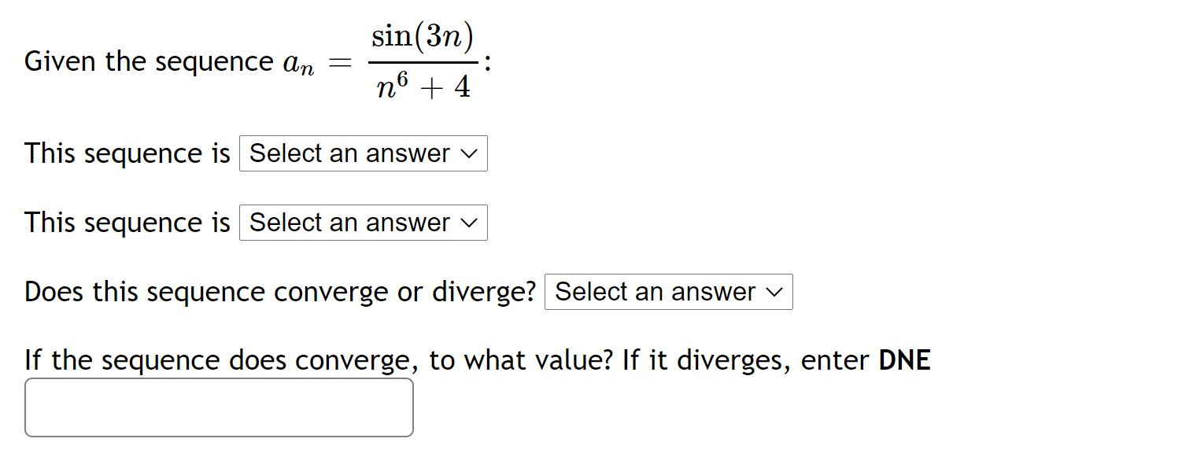
Task: Click the second 'This sequence is' selector
Action: (x=362, y=223)
